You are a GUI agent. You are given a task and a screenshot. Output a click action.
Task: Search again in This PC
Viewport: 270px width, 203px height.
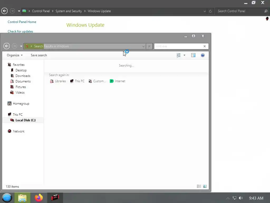(x=77, y=81)
